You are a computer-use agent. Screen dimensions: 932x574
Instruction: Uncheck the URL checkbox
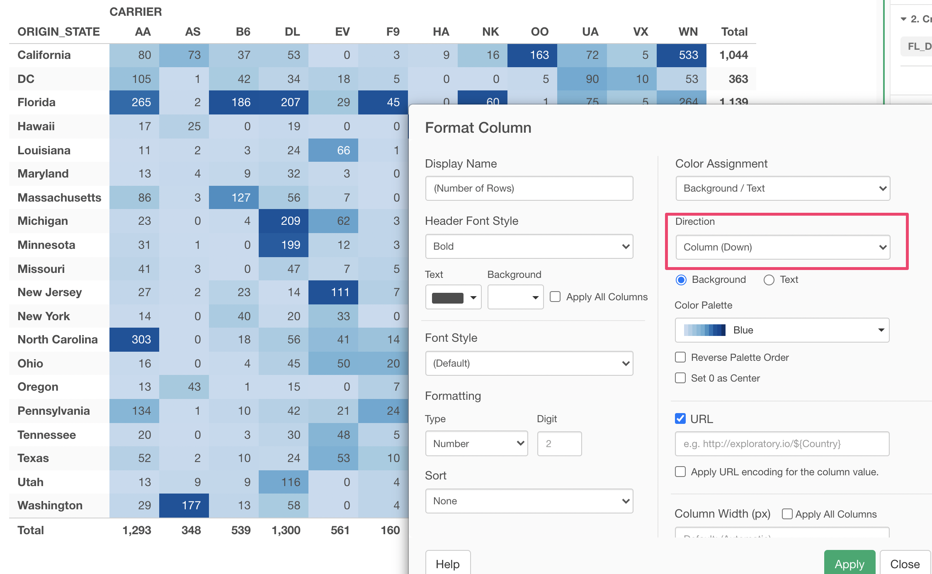pos(680,418)
